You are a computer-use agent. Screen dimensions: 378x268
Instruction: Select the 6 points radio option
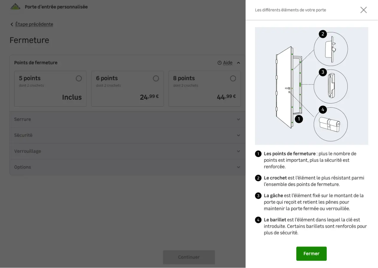click(x=156, y=78)
